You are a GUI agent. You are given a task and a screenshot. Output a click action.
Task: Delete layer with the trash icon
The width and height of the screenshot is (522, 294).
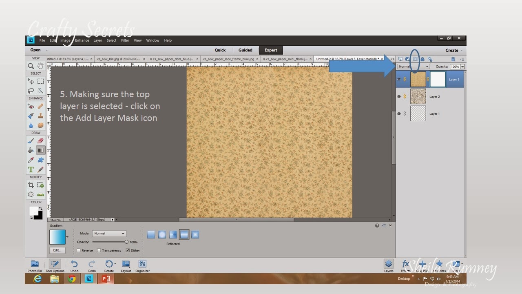tap(453, 59)
